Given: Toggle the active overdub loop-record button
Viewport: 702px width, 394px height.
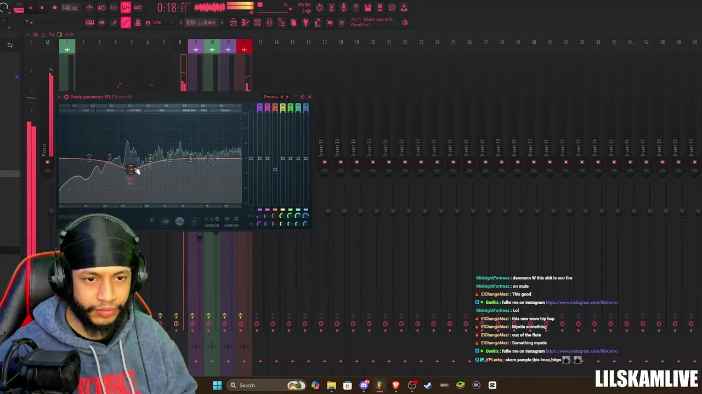Looking at the screenshot, I should coord(126,8).
